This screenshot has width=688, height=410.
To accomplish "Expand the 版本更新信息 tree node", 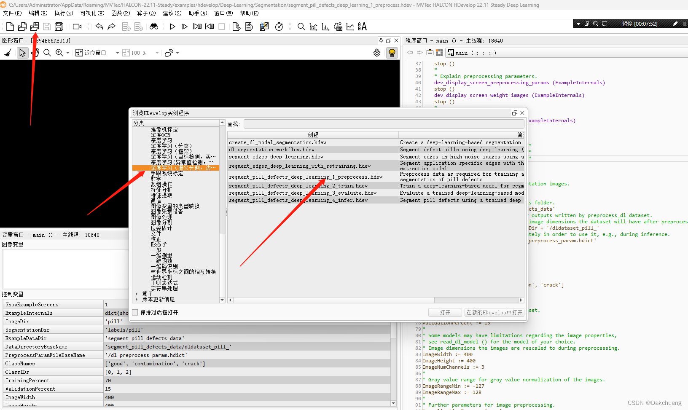I will [x=137, y=299].
